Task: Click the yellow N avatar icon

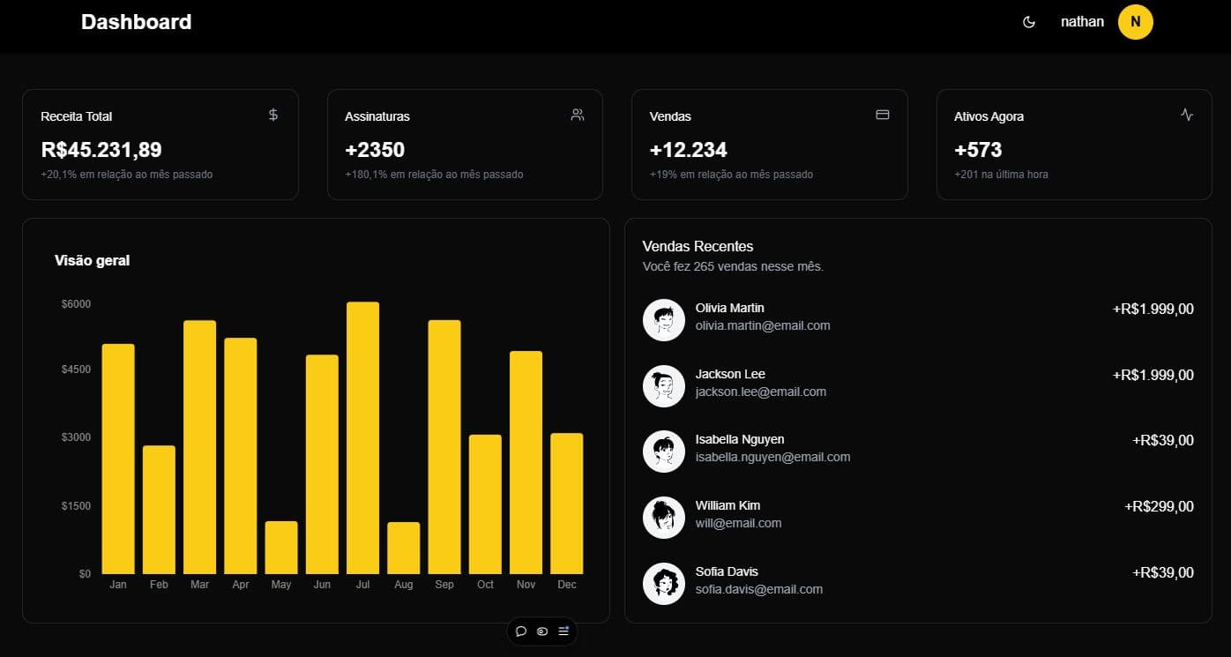Action: (x=1136, y=21)
